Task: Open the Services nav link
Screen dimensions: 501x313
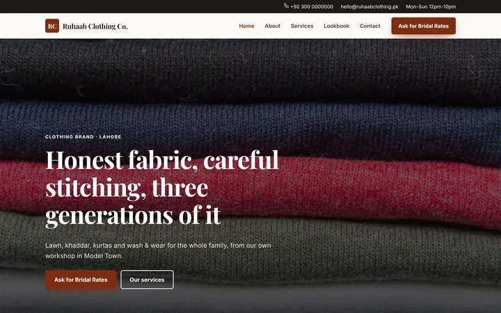Action: 302,26
